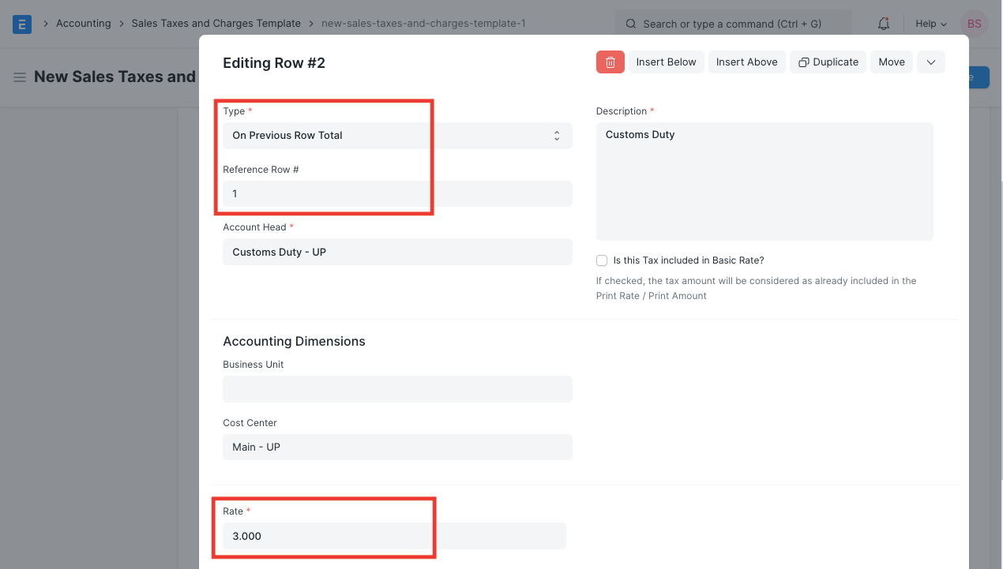Focus the Account Head field
Screen dimensions: 1003x569
pos(396,252)
